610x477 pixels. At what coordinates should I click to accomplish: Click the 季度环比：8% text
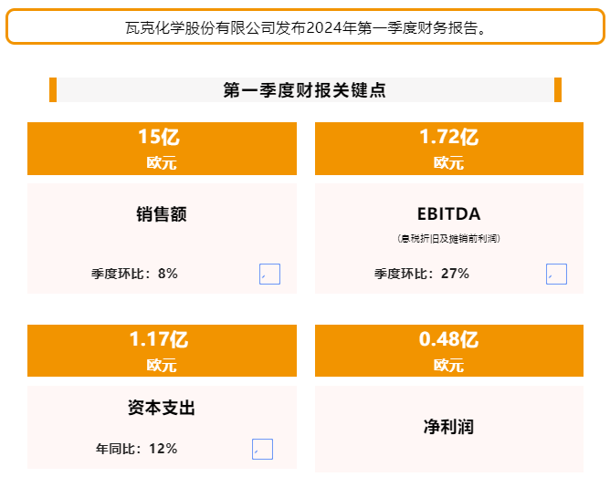click(134, 274)
